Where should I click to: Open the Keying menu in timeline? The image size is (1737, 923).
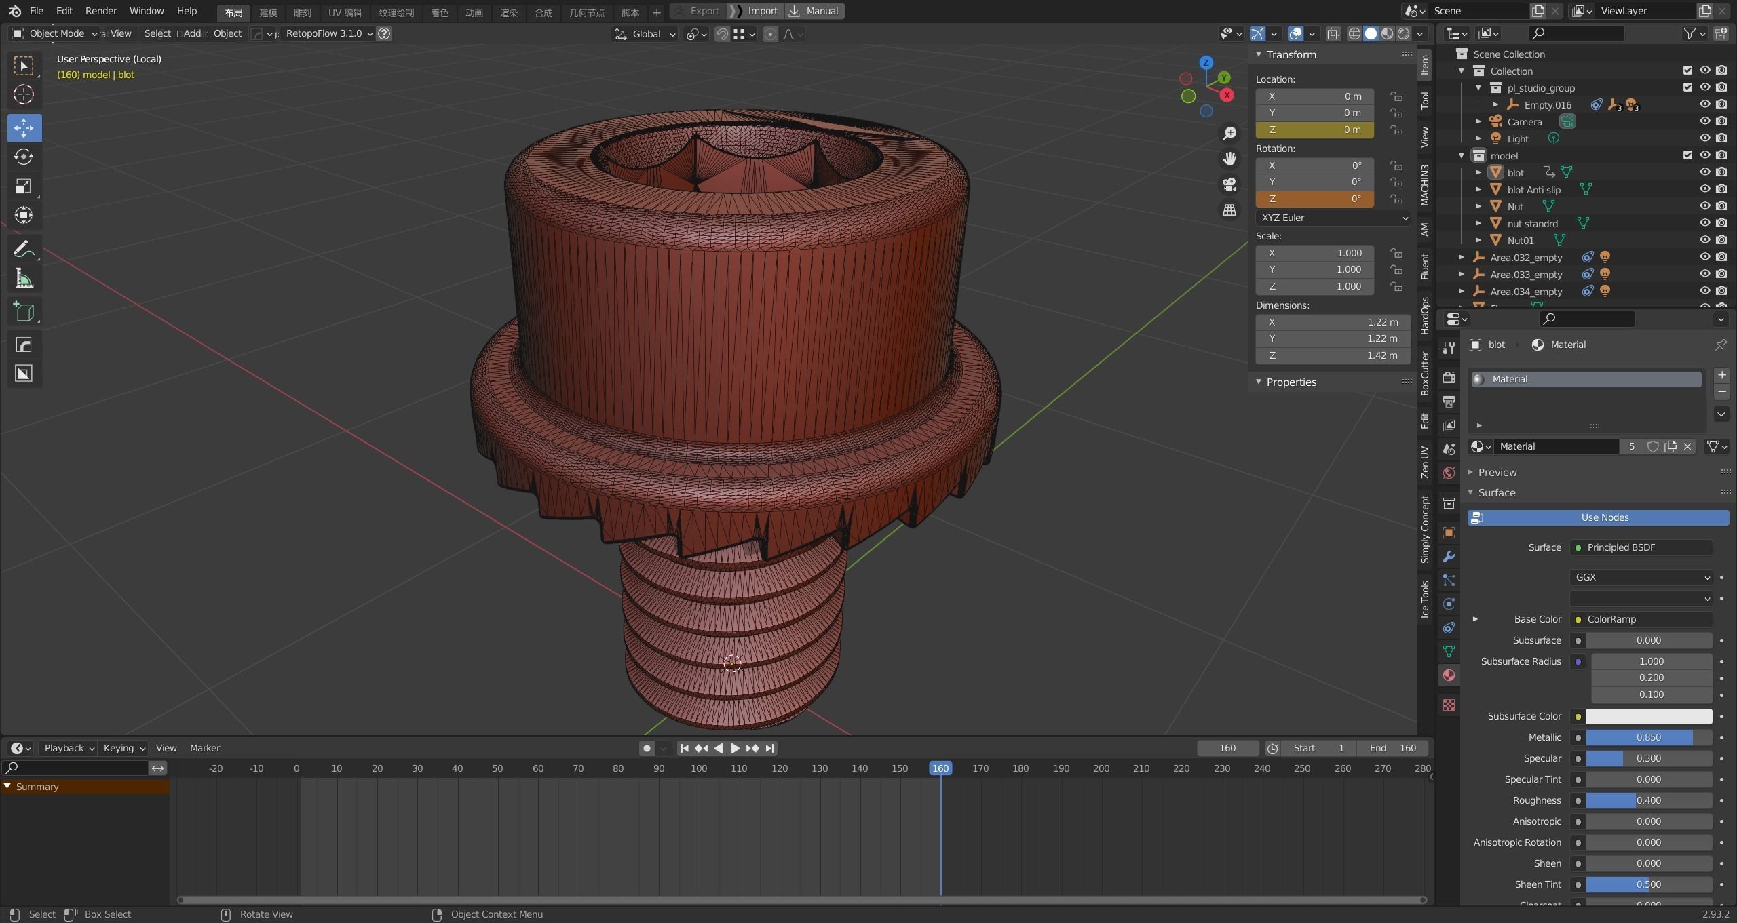(x=123, y=748)
